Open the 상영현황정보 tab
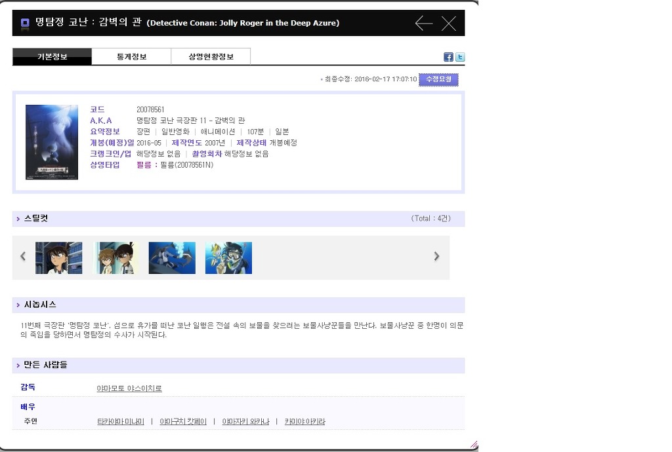The height and width of the screenshot is (452, 672). (211, 57)
